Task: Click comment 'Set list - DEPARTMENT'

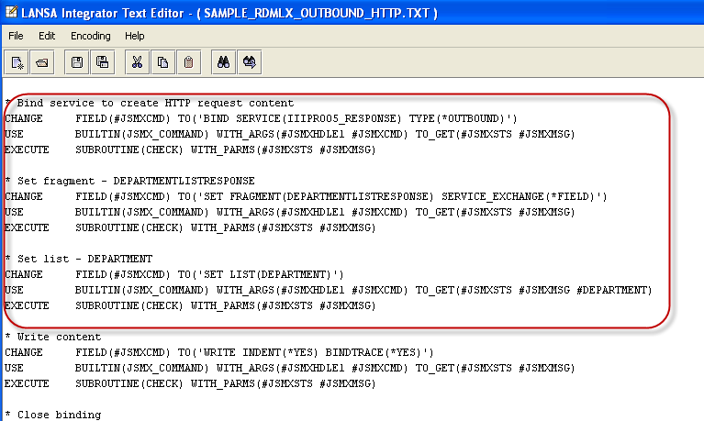Action: (x=79, y=260)
